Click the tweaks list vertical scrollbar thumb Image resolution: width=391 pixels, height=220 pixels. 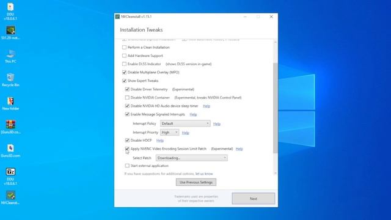point(276,108)
